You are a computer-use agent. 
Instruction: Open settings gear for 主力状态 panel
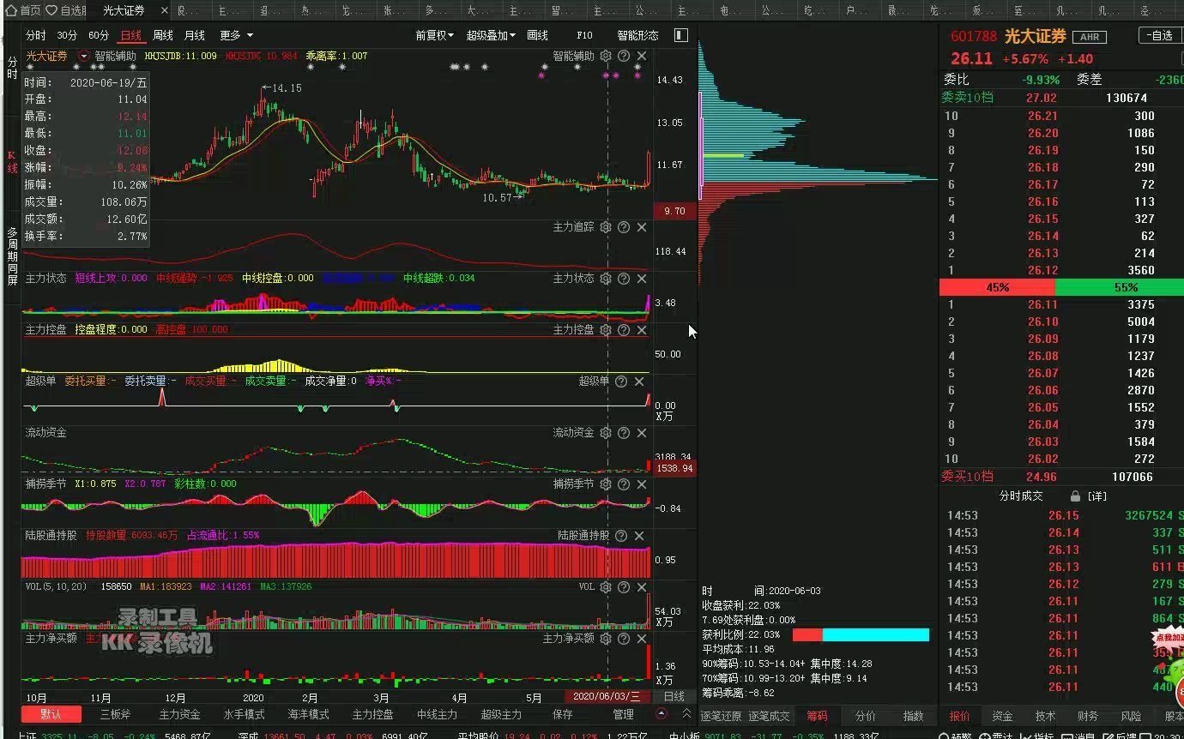tap(606, 279)
